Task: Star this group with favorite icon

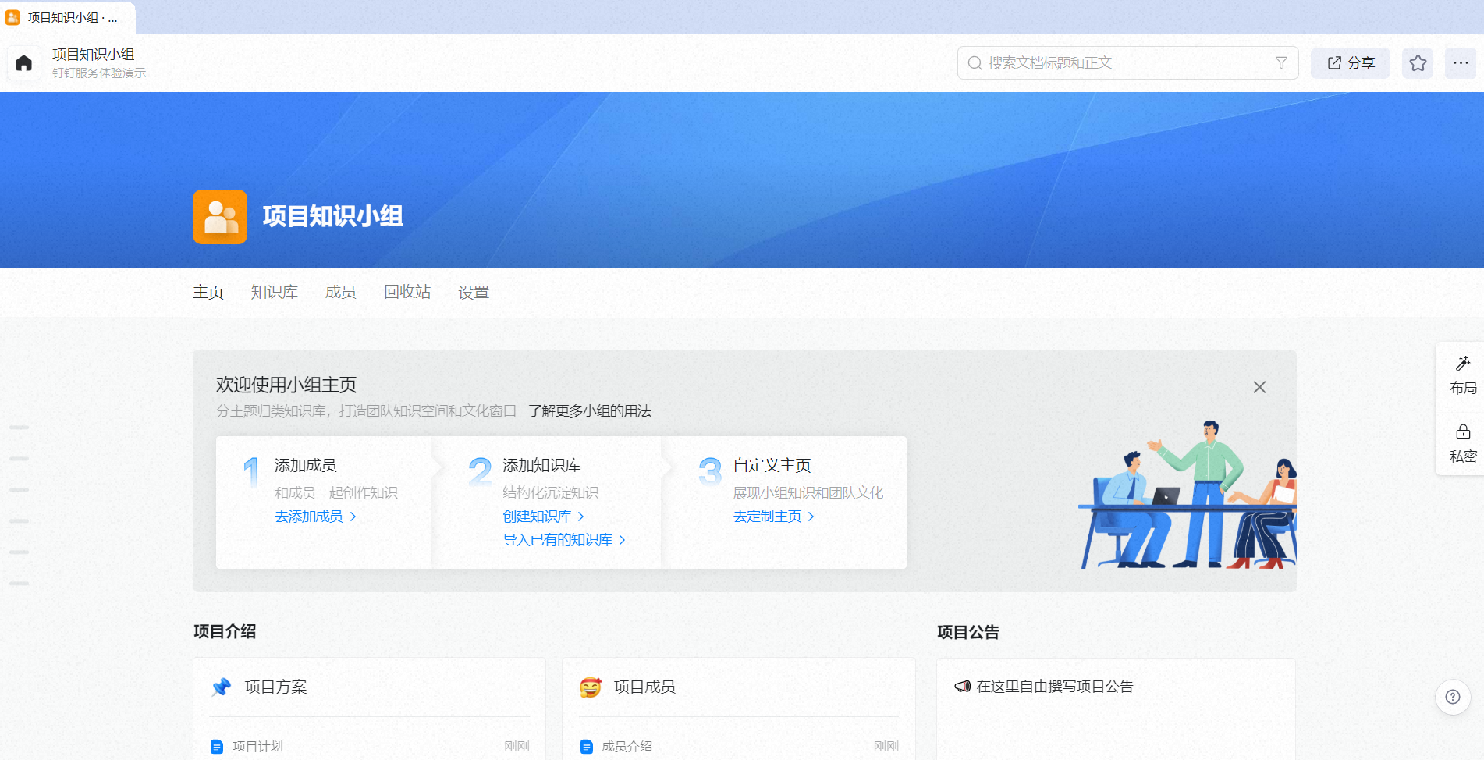Action: [x=1418, y=63]
